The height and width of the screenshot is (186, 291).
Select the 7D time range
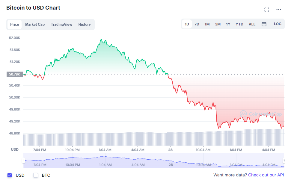(x=197, y=24)
